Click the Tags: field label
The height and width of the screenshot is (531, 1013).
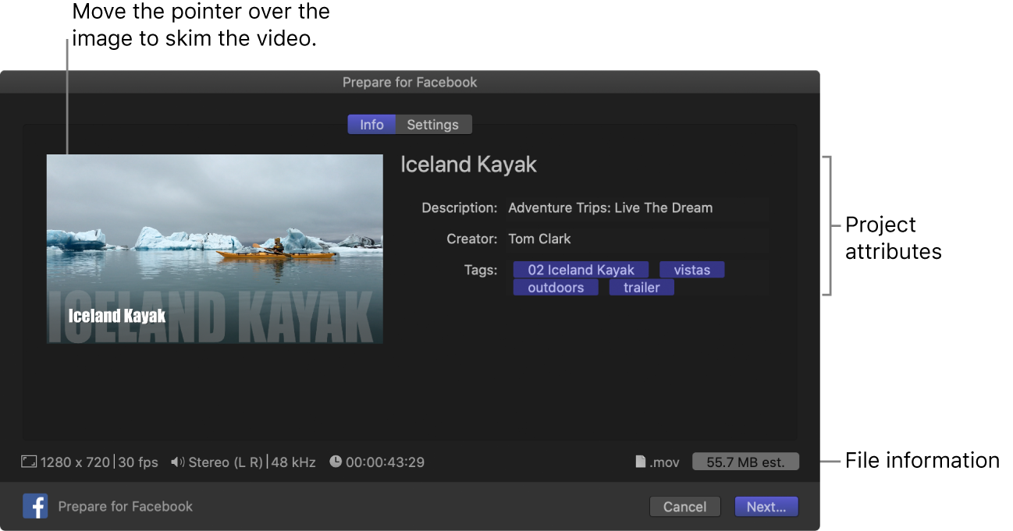480,271
